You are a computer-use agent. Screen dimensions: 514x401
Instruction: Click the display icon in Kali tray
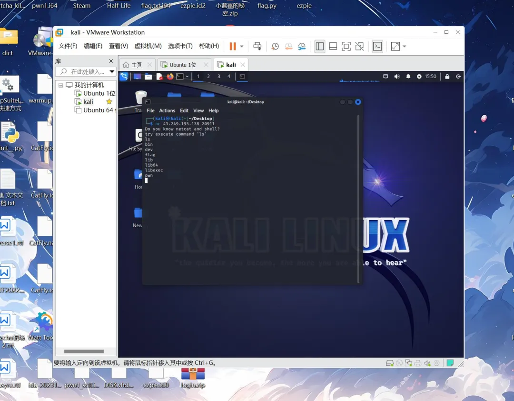click(385, 77)
